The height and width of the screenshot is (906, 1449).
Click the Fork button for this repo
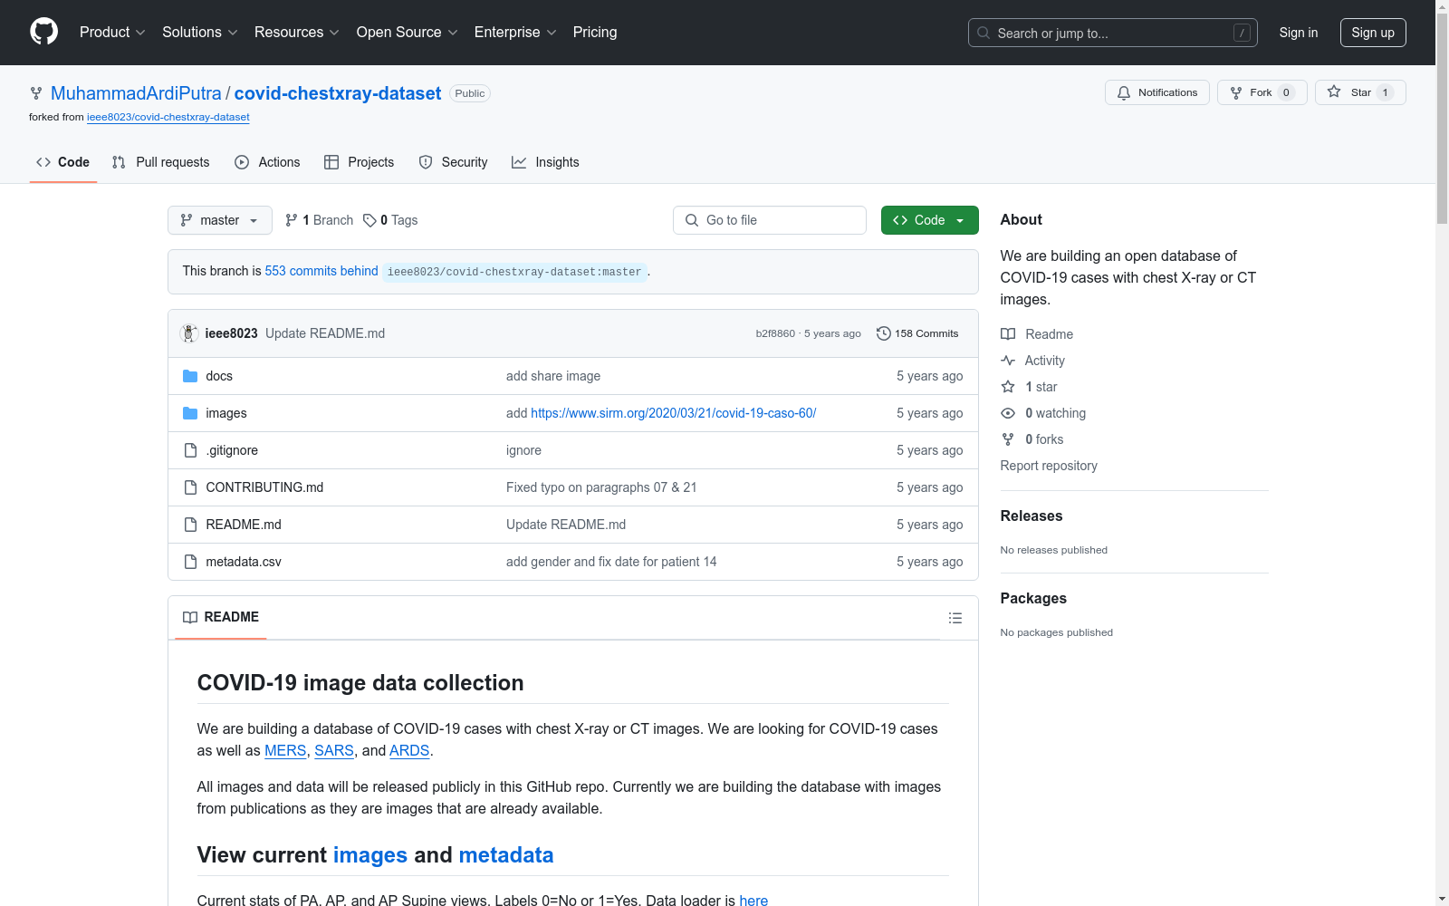coord(1262,92)
